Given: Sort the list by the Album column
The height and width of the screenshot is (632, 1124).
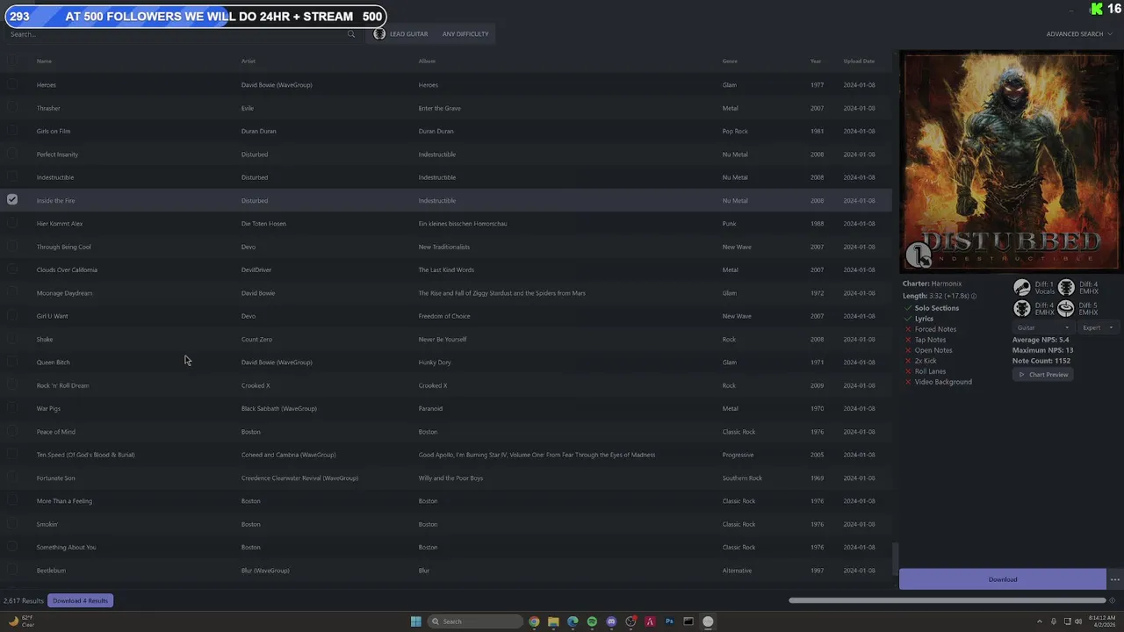Looking at the screenshot, I should click(x=427, y=61).
